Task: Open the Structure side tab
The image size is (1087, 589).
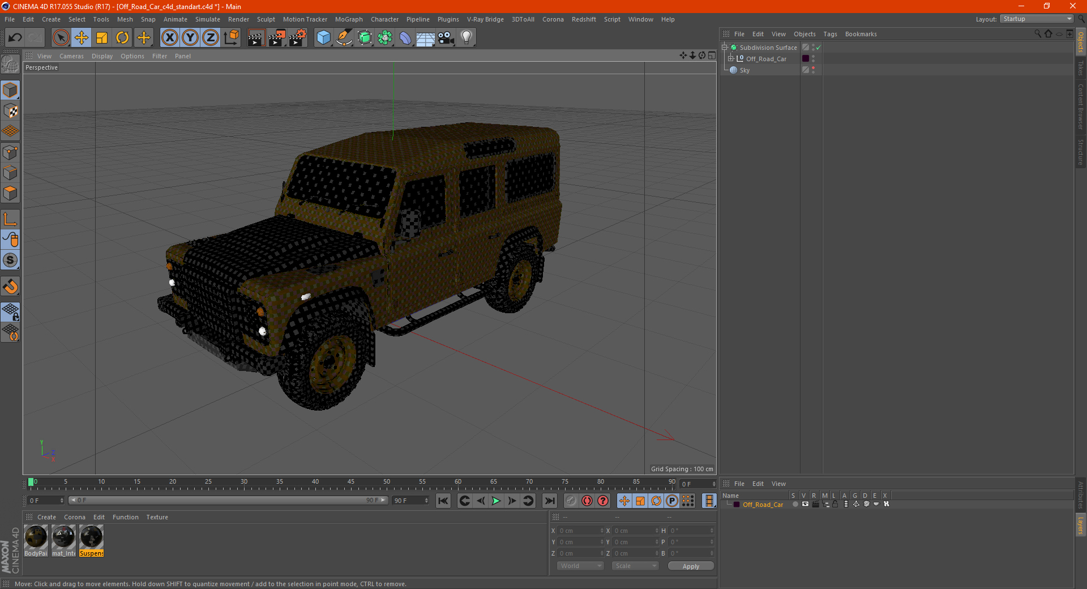Action: click(x=1081, y=151)
